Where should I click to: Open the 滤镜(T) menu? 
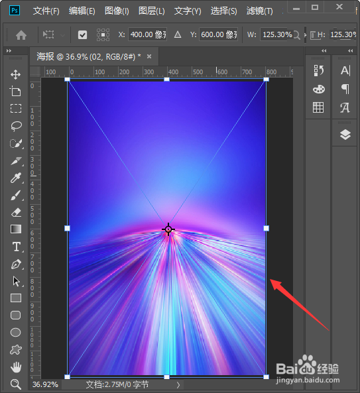point(259,11)
